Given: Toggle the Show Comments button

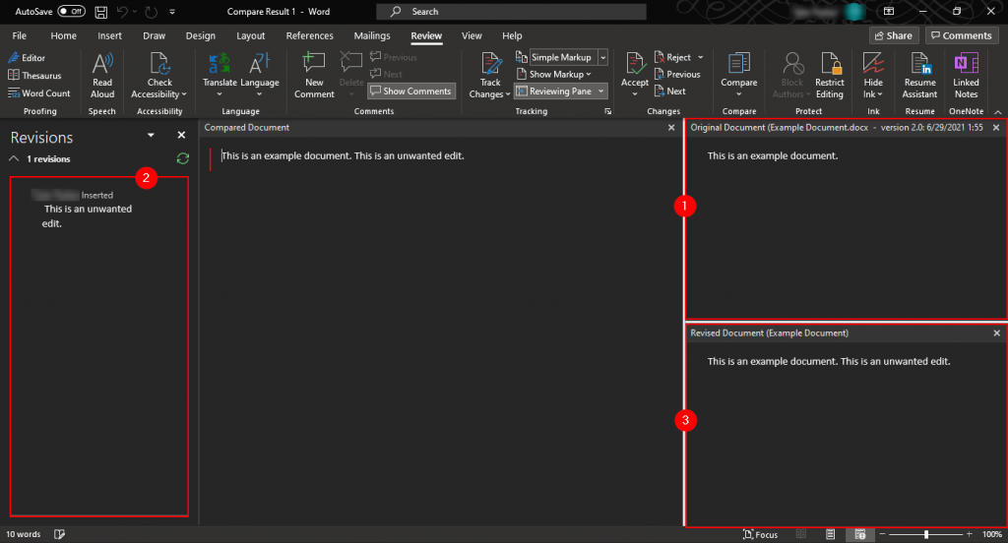Looking at the screenshot, I should click(411, 91).
